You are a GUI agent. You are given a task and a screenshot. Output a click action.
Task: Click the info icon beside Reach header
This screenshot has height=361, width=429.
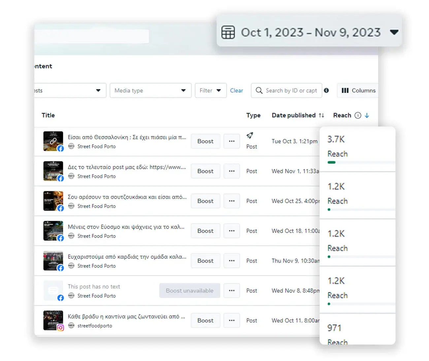point(358,115)
